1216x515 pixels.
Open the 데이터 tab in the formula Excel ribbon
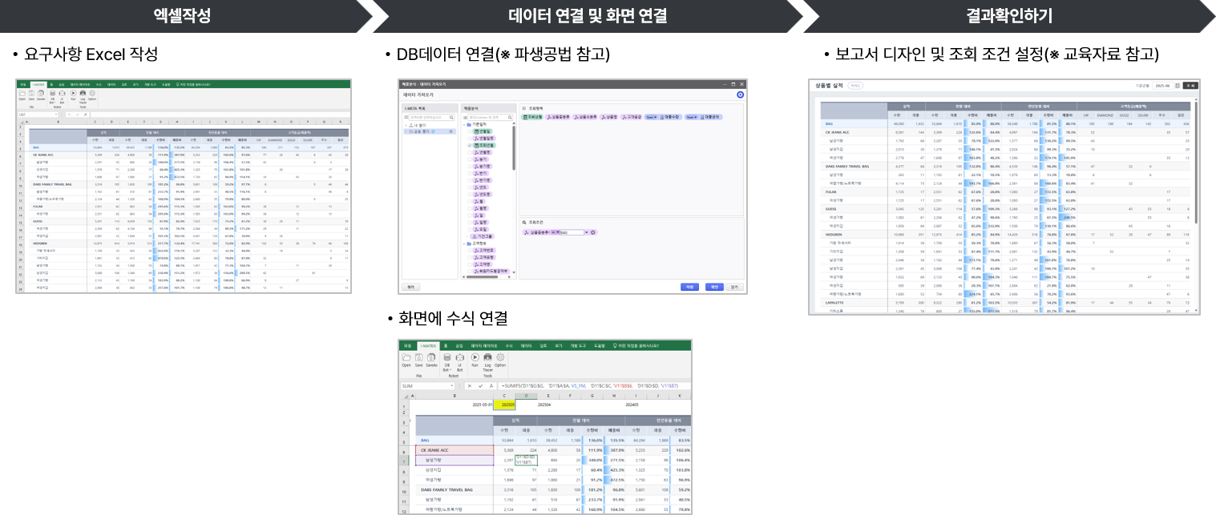click(527, 345)
